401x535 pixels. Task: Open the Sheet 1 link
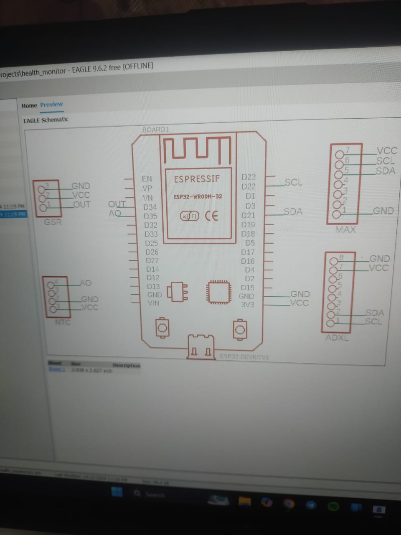[56, 369]
